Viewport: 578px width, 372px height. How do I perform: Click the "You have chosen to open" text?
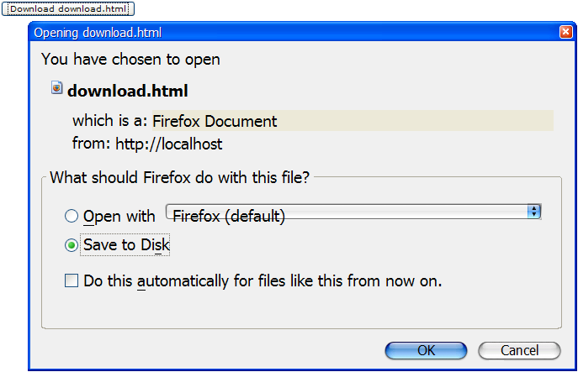130,60
